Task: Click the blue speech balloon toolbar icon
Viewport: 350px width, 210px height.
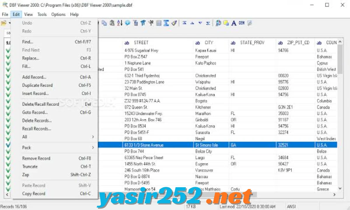Action: (x=127, y=23)
